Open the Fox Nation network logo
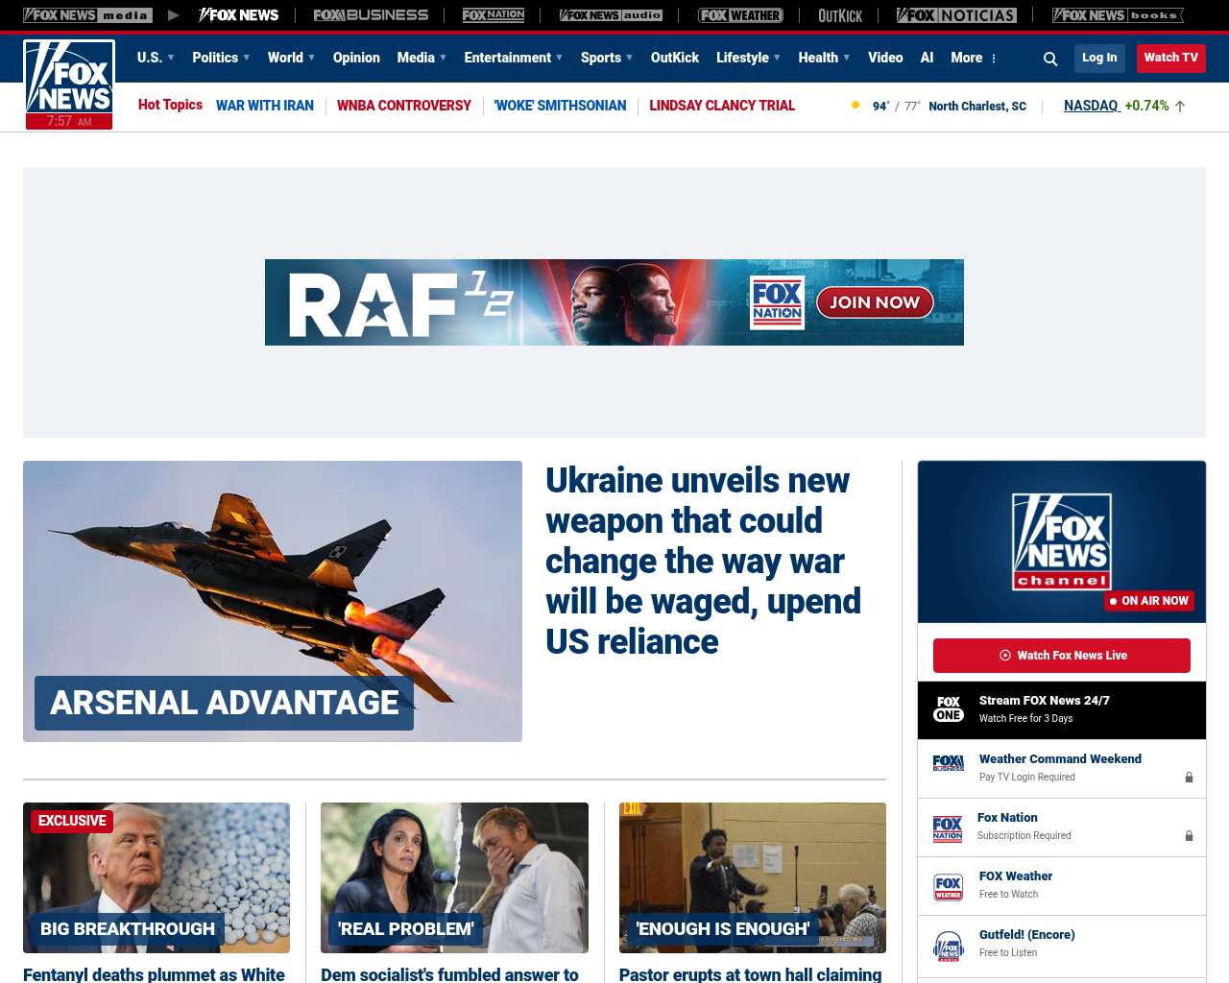1229x983 pixels. click(x=494, y=15)
